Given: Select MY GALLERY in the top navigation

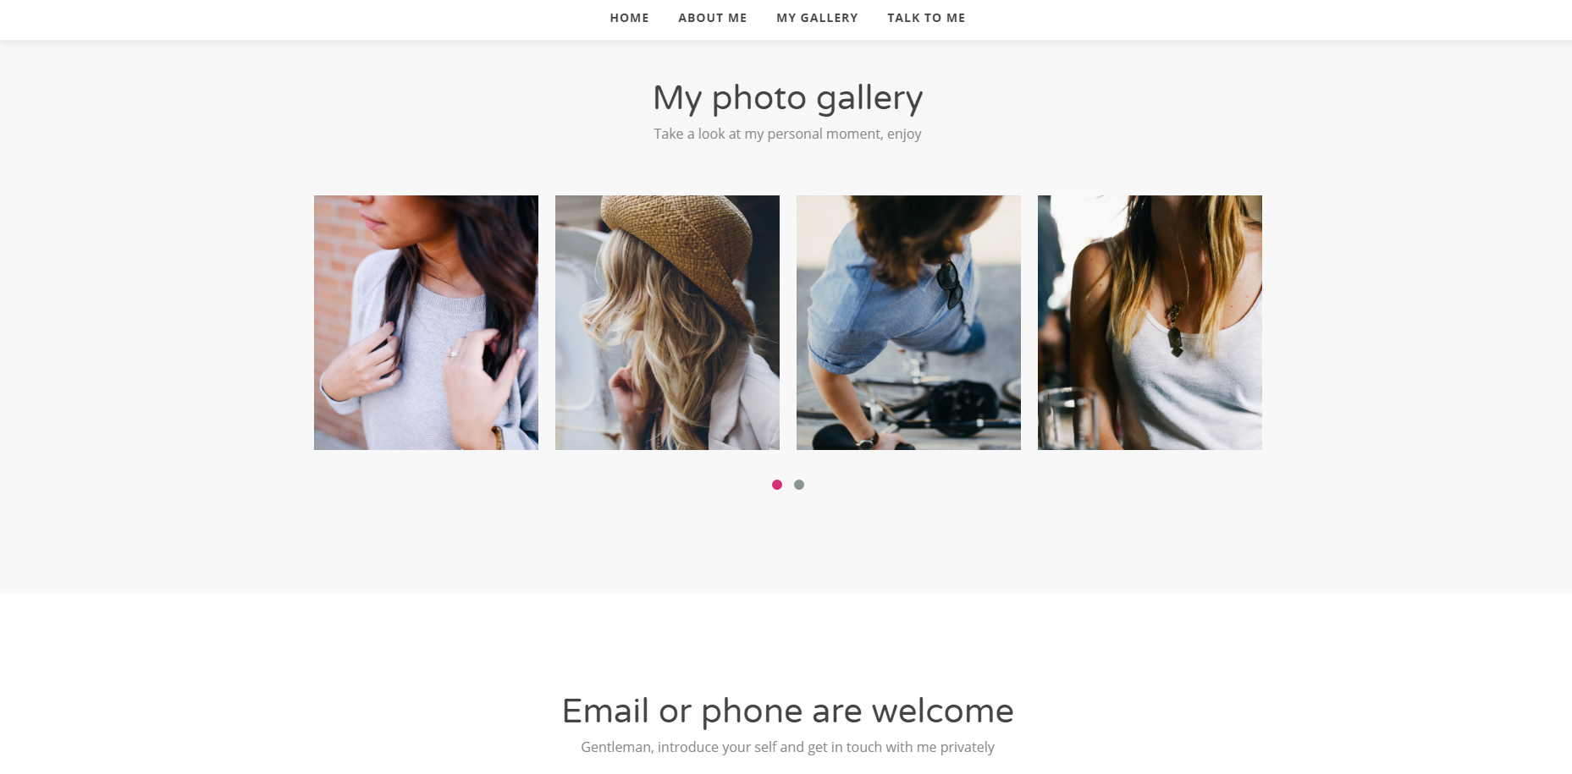Looking at the screenshot, I should coord(817,18).
